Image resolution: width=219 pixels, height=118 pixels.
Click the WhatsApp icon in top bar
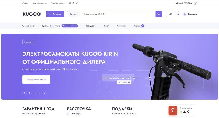73,3
